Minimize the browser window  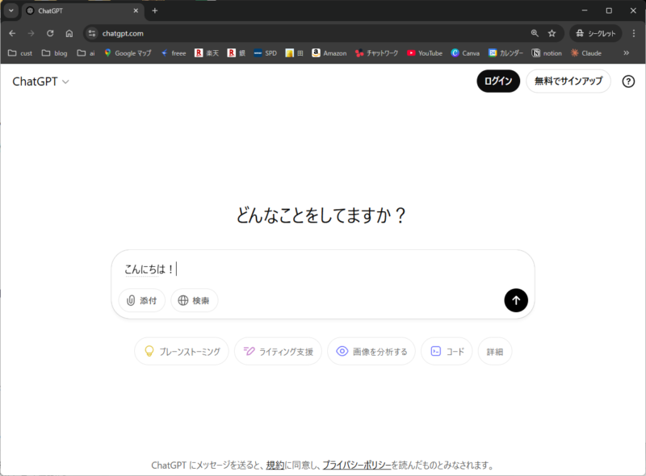point(585,10)
